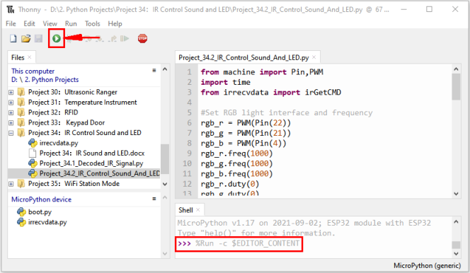Viewport: 470px width, 273px height.
Task: Expand Project 32: RFID folder
Action: click(11, 113)
